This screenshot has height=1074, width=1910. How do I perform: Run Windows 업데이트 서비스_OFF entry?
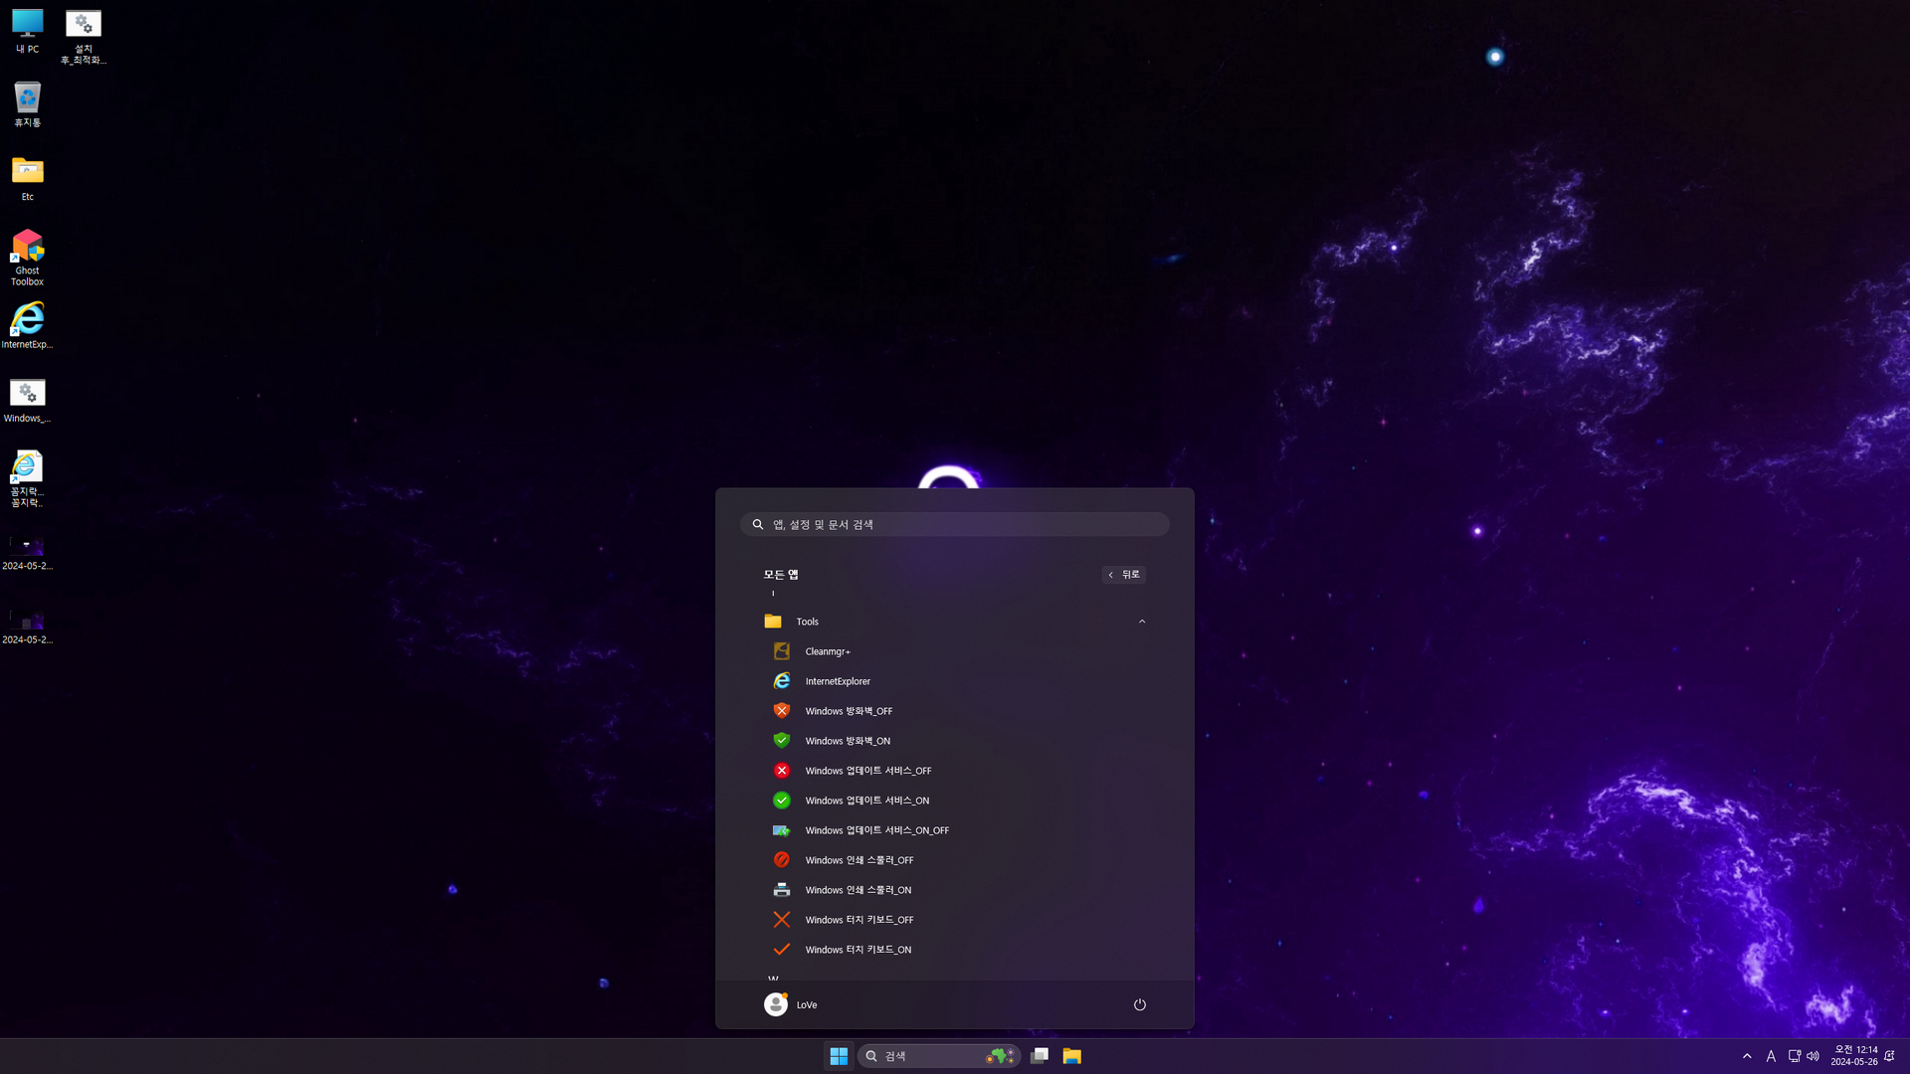pyautogui.click(x=867, y=771)
